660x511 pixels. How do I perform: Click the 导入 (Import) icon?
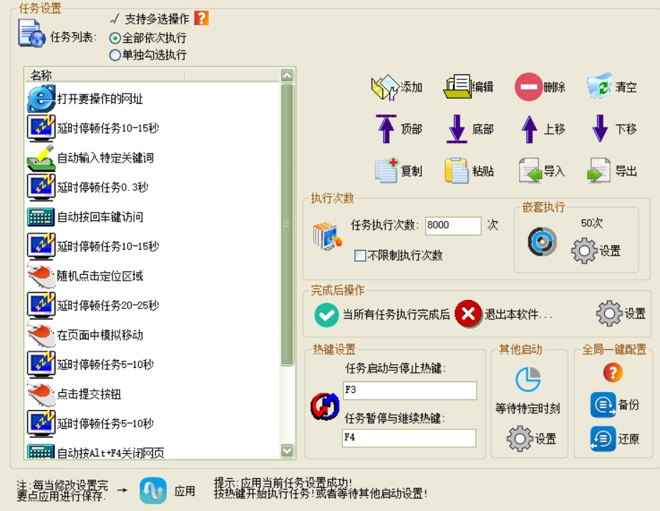coord(530,171)
